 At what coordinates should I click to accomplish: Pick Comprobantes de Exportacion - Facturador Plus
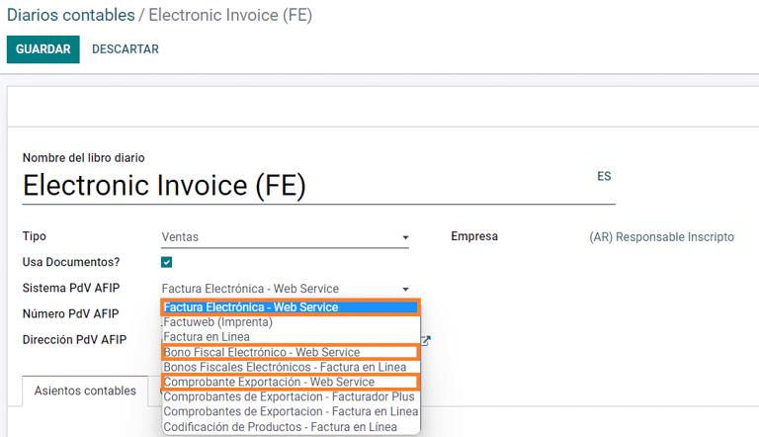(x=291, y=396)
